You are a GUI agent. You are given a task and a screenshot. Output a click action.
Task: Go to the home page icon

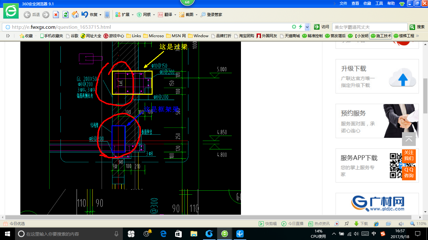[75, 14]
